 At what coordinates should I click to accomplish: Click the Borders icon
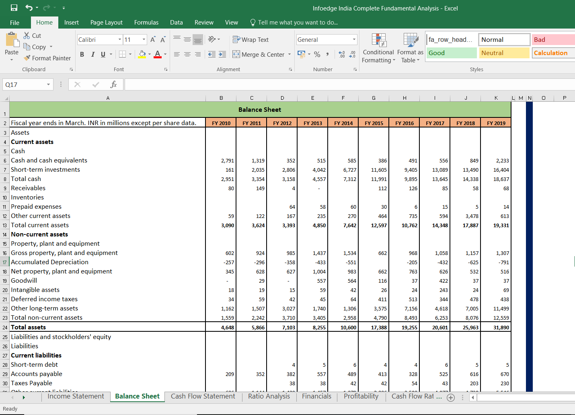click(123, 54)
